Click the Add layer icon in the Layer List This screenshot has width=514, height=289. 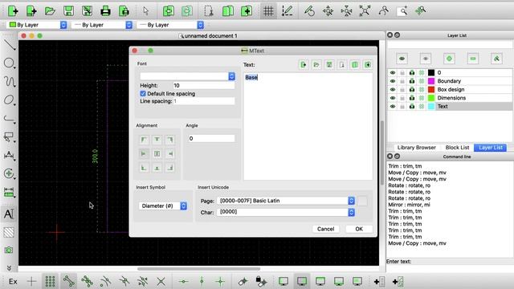point(449,59)
